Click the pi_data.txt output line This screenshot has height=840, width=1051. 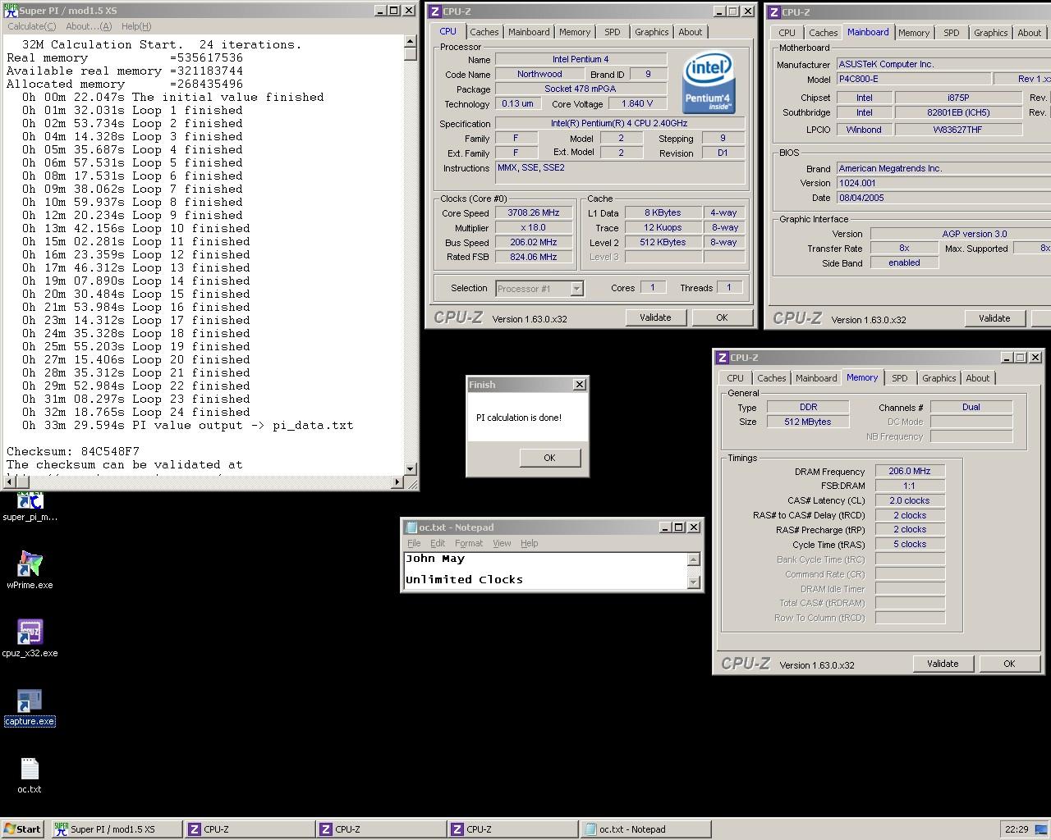187,425
